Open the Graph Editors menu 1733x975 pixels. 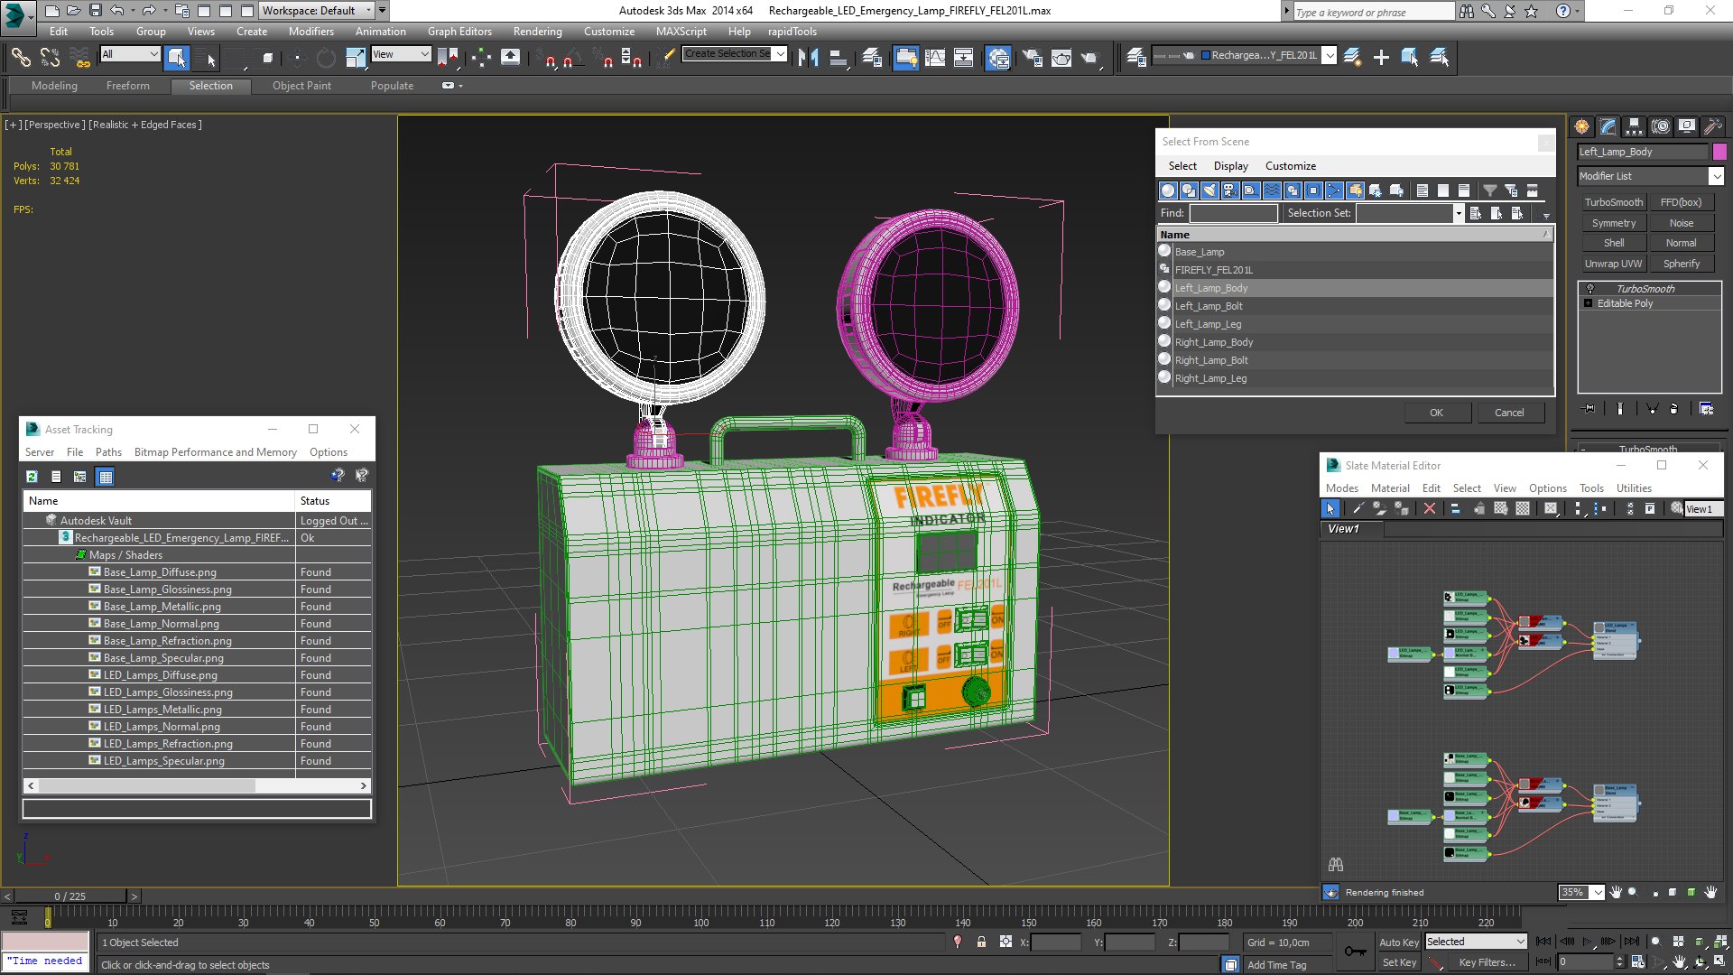[x=459, y=32]
